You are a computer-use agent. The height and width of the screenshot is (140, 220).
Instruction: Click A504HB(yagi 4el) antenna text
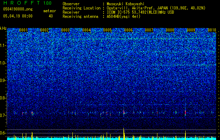(123, 16)
